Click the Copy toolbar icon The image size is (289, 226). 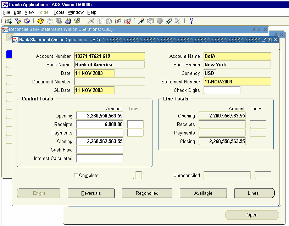100,21
